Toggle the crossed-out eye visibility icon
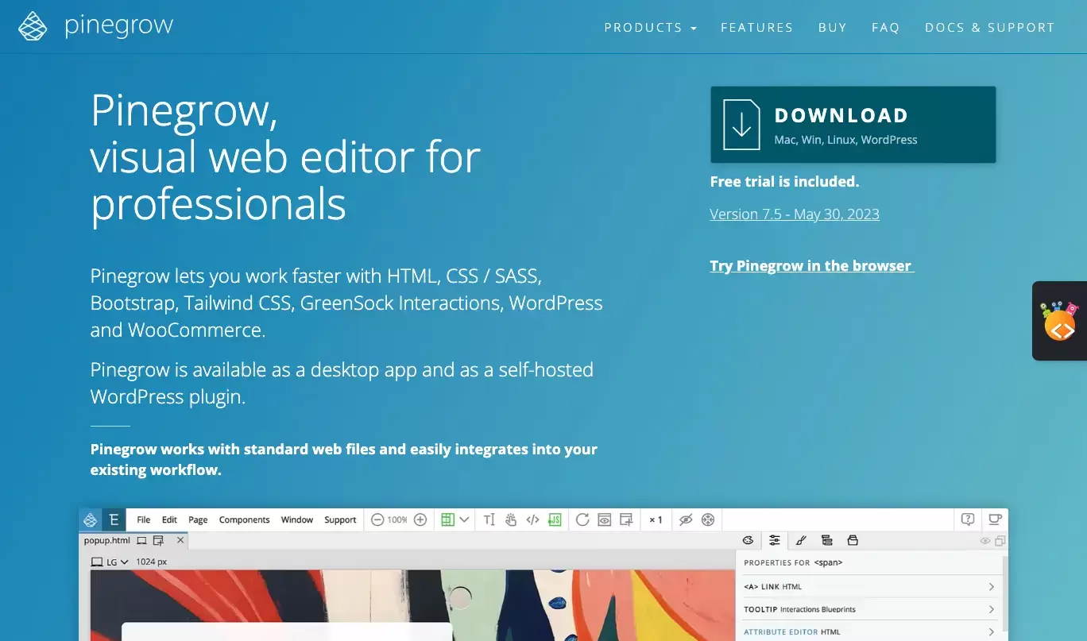 686,519
